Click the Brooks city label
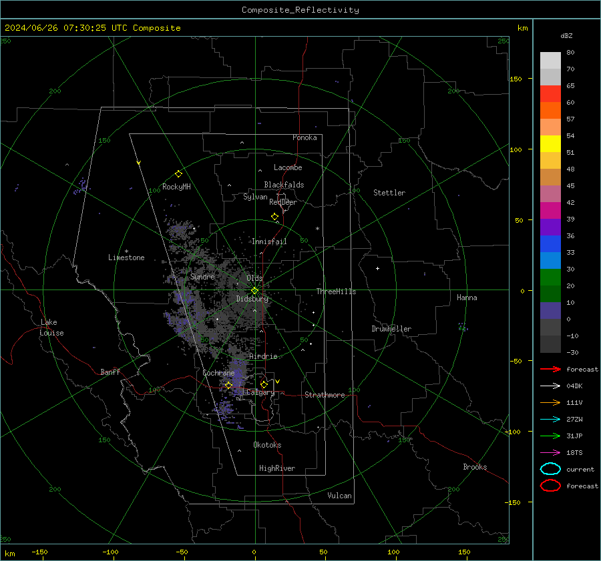Screen dimensions: 601x561 pos(475,467)
